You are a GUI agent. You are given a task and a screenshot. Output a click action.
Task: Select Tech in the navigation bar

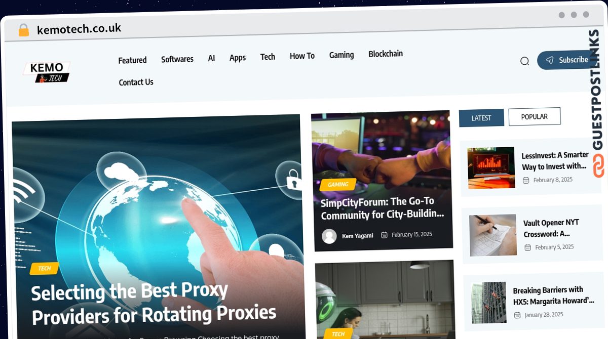[268, 57]
